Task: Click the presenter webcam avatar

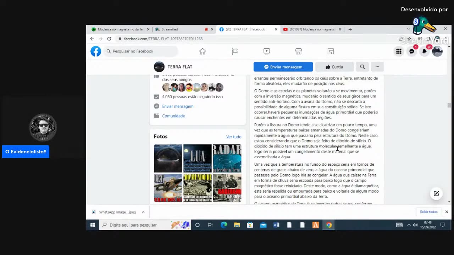Action: 43,127
